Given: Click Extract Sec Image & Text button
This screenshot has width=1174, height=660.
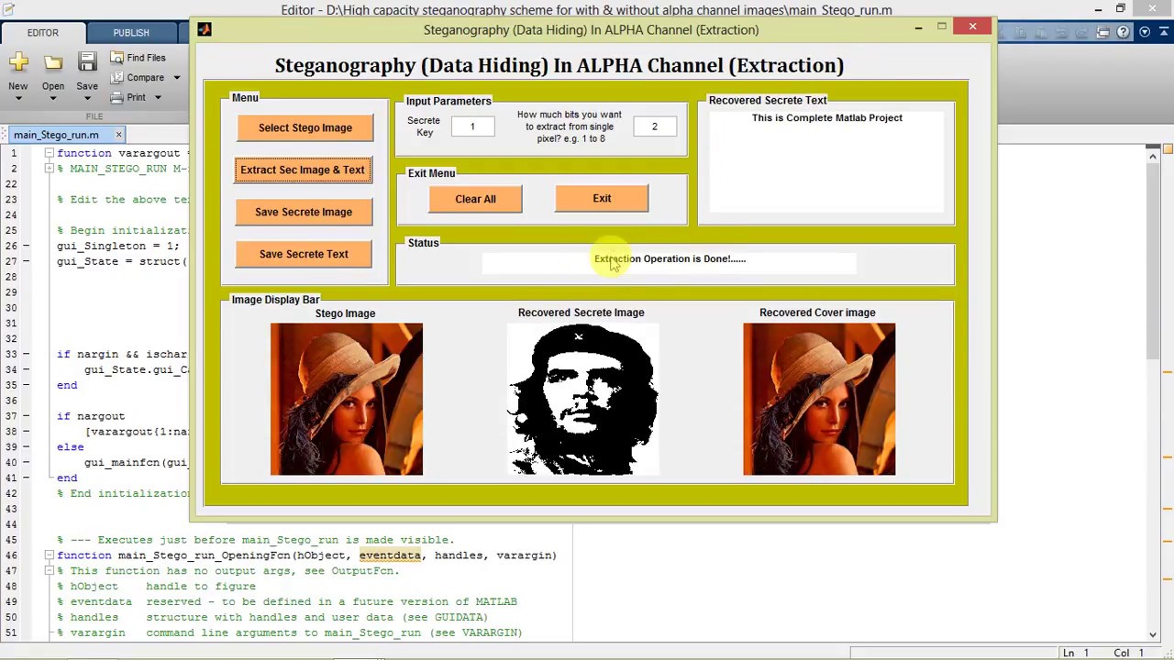Looking at the screenshot, I should click(x=303, y=170).
